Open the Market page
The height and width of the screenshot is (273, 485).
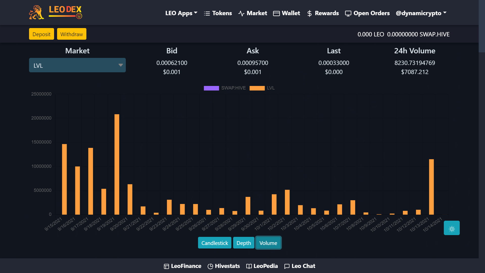pos(252,13)
